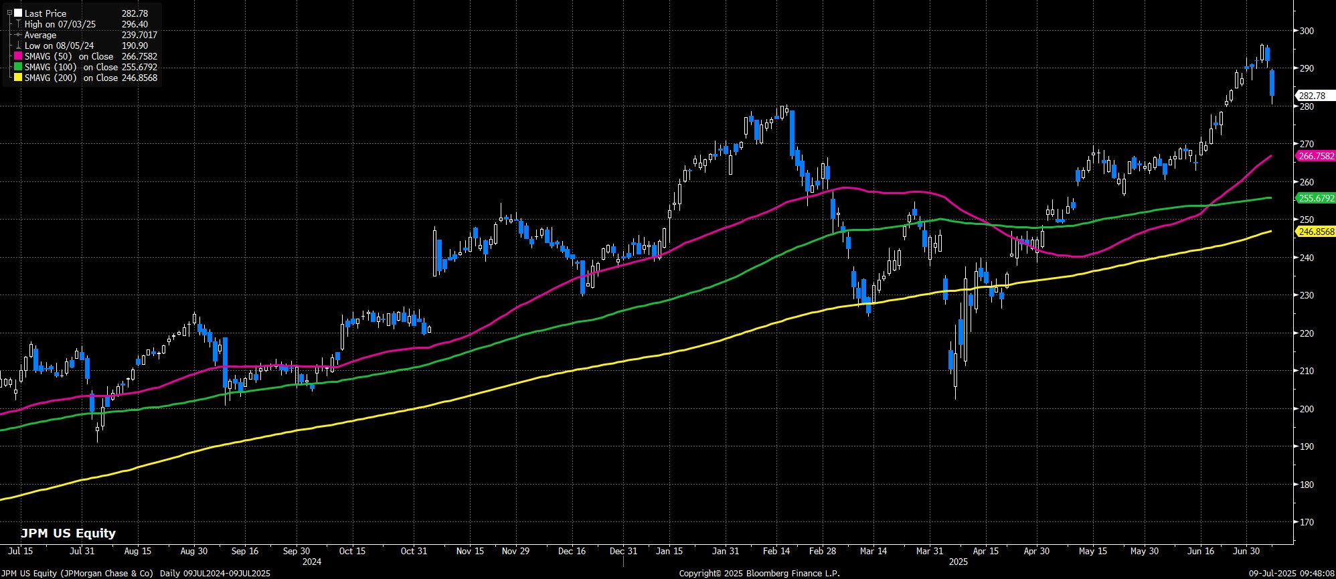Click the green 255.6792 axis tag
The width and height of the screenshot is (1336, 579).
click(x=1316, y=198)
